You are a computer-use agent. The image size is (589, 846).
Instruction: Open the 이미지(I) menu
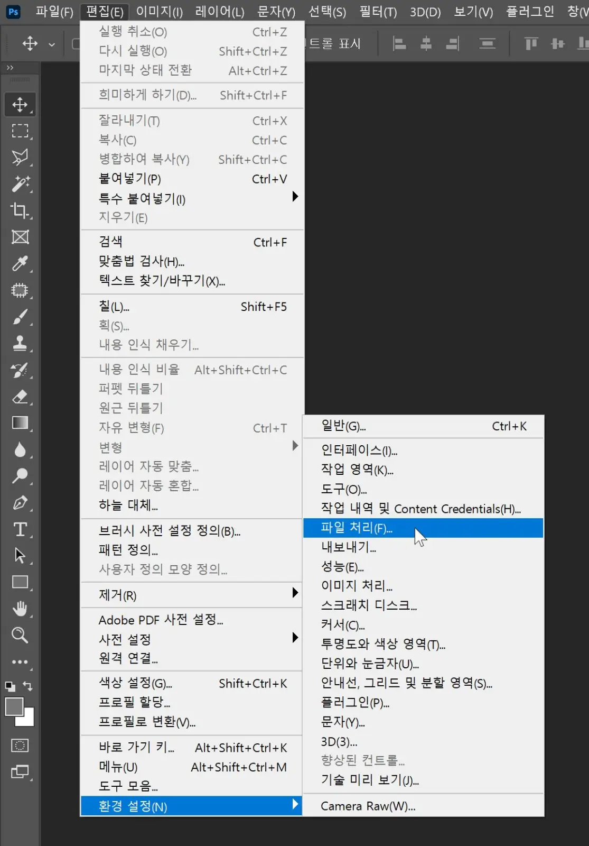[x=160, y=11]
